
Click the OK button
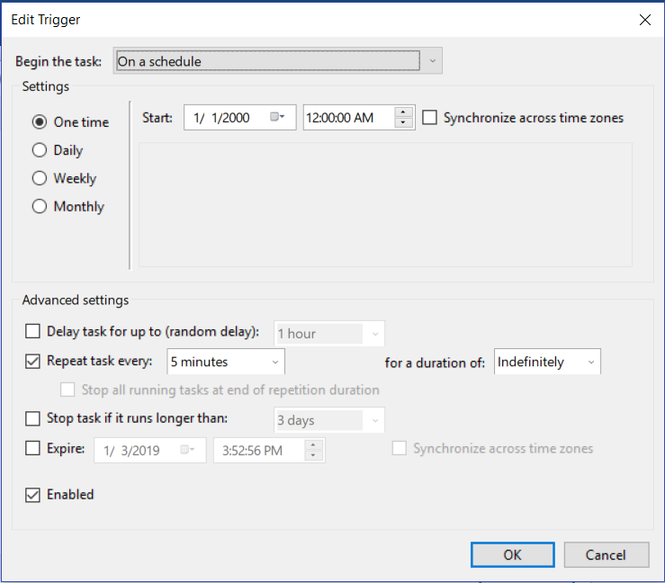point(512,554)
